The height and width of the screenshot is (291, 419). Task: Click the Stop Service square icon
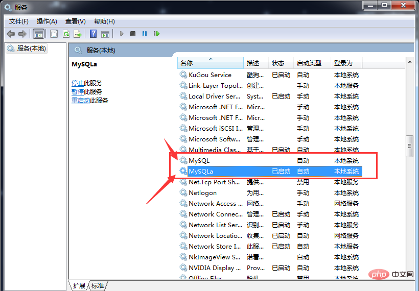click(133, 34)
